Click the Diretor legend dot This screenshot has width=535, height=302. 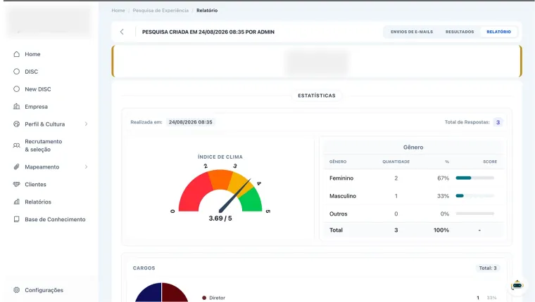pos(204,298)
